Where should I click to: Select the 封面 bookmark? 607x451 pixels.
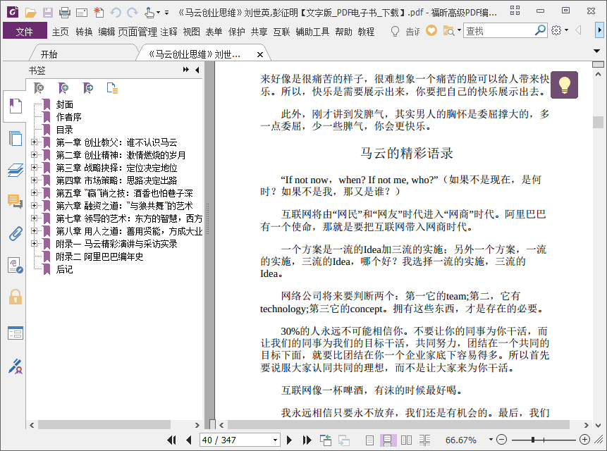pos(65,104)
